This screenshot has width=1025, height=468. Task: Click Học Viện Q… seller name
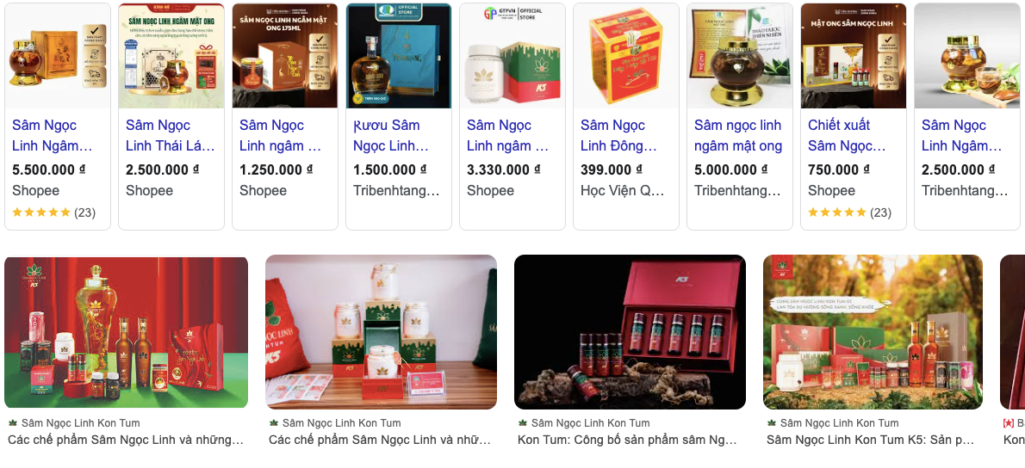pos(622,191)
